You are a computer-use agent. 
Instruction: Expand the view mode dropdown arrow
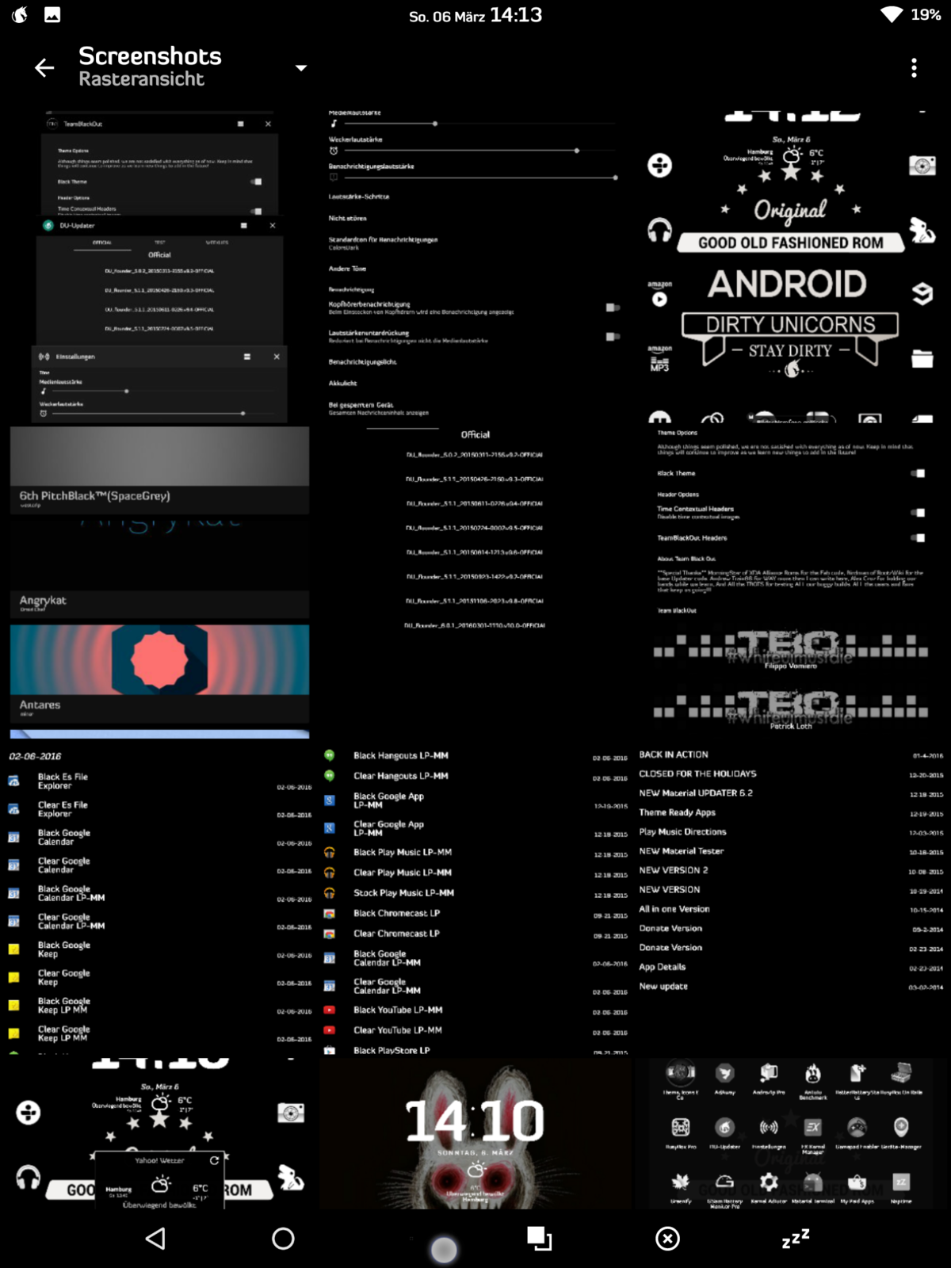[301, 68]
